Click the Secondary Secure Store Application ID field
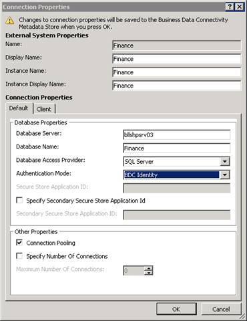 pyautogui.click(x=177, y=215)
